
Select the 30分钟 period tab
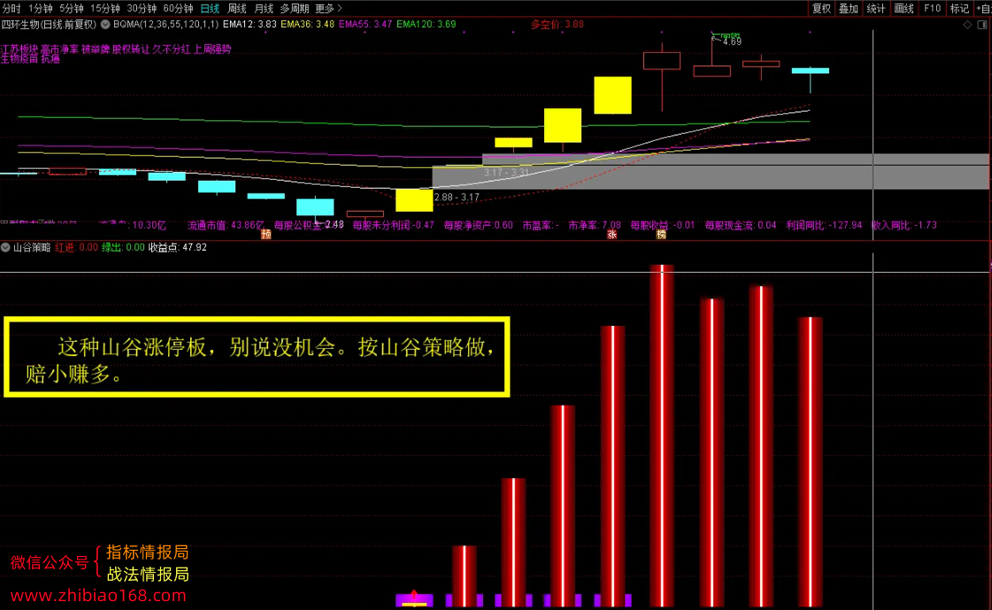[x=142, y=8]
